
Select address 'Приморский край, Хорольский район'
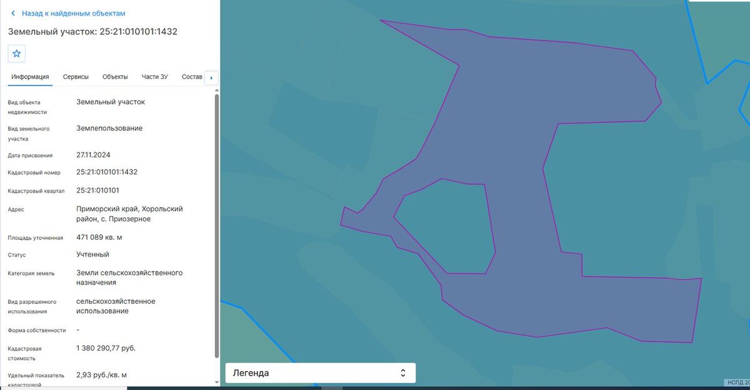(x=129, y=214)
